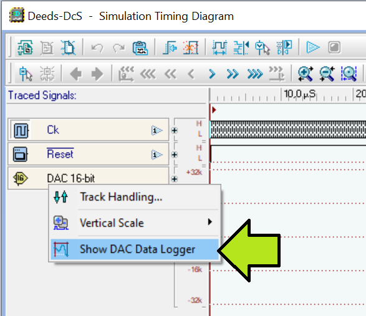Expand the Vertical Scale submenu
This screenshot has width=366, height=316.
(x=135, y=223)
